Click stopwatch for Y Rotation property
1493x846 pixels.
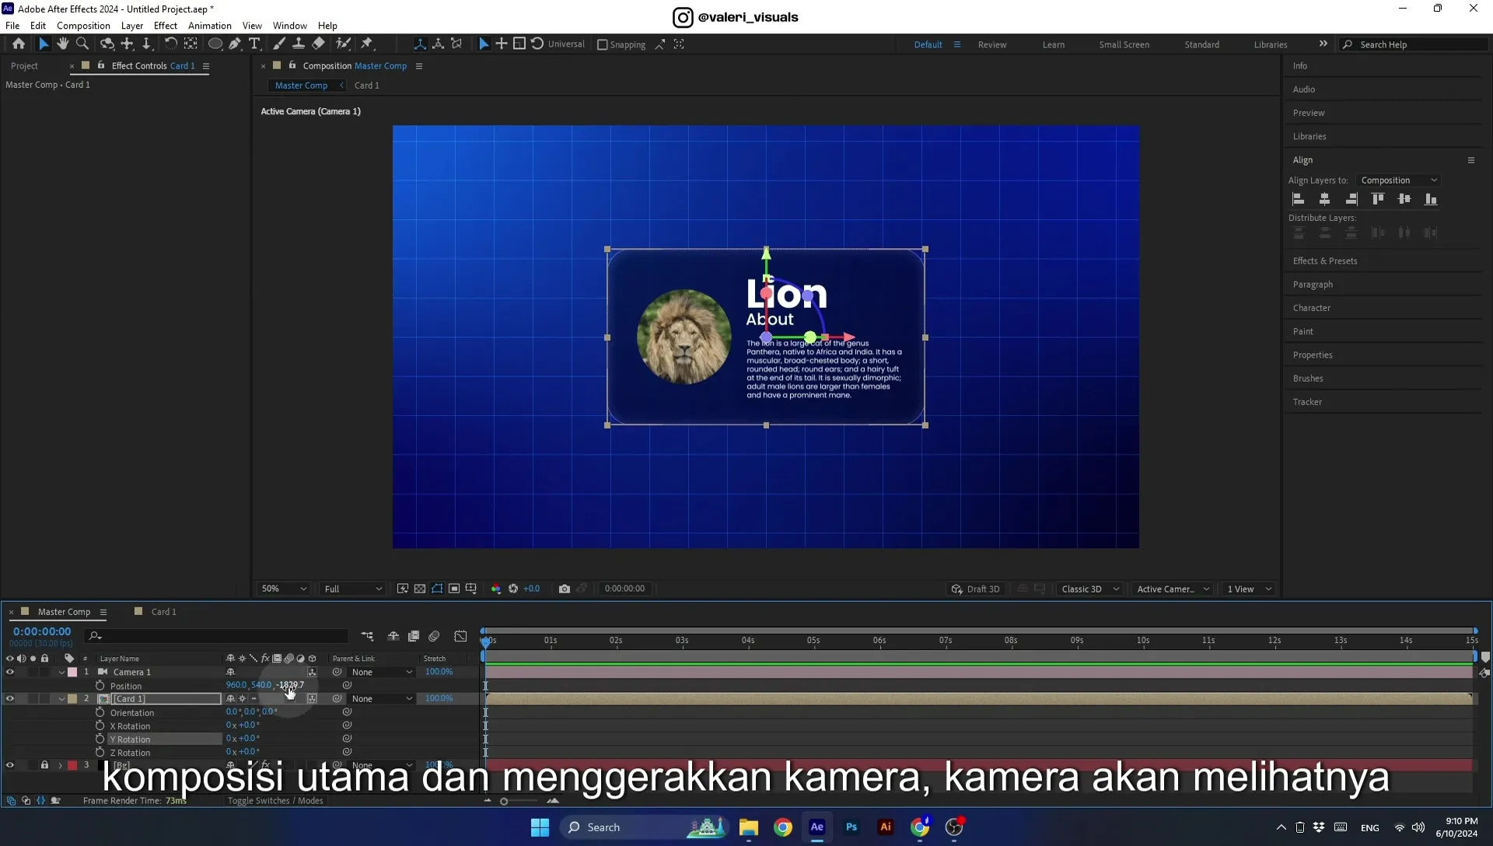click(x=100, y=739)
